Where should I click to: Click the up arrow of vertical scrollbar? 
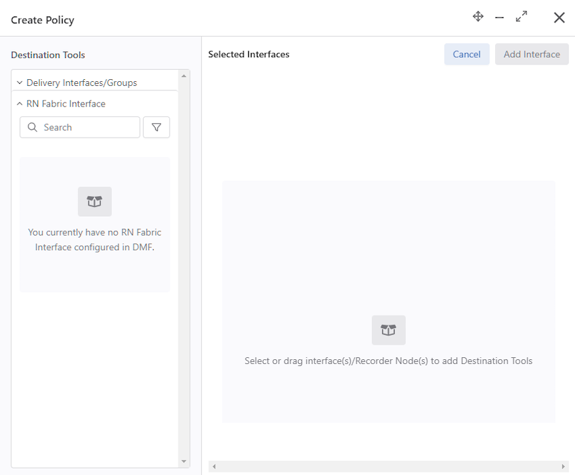184,76
